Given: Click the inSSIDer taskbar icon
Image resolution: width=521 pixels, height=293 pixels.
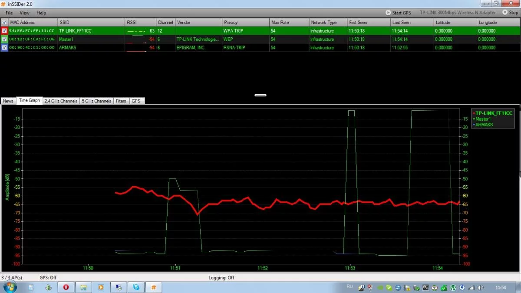Looking at the screenshot, I should pos(153,287).
